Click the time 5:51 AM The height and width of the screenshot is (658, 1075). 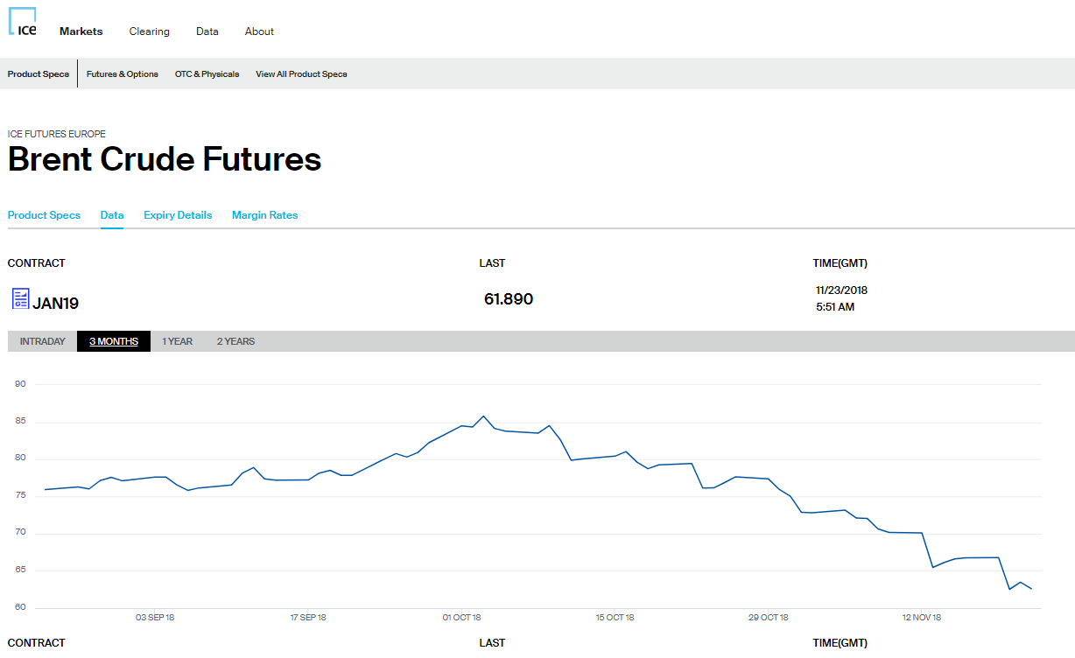tap(835, 307)
